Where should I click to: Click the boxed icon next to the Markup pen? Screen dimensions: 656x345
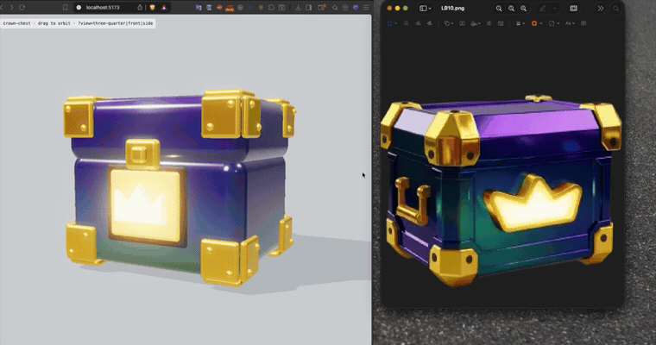coord(574,8)
